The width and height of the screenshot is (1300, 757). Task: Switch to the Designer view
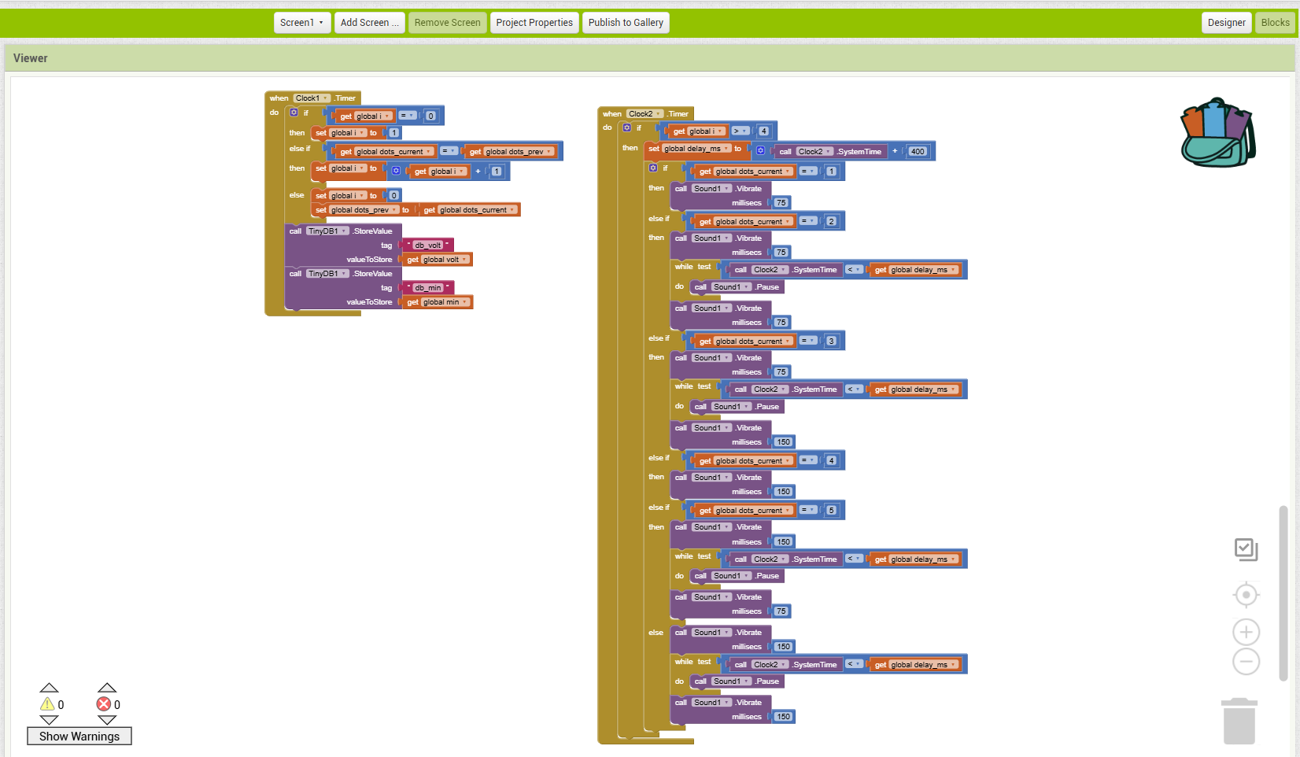click(1227, 23)
